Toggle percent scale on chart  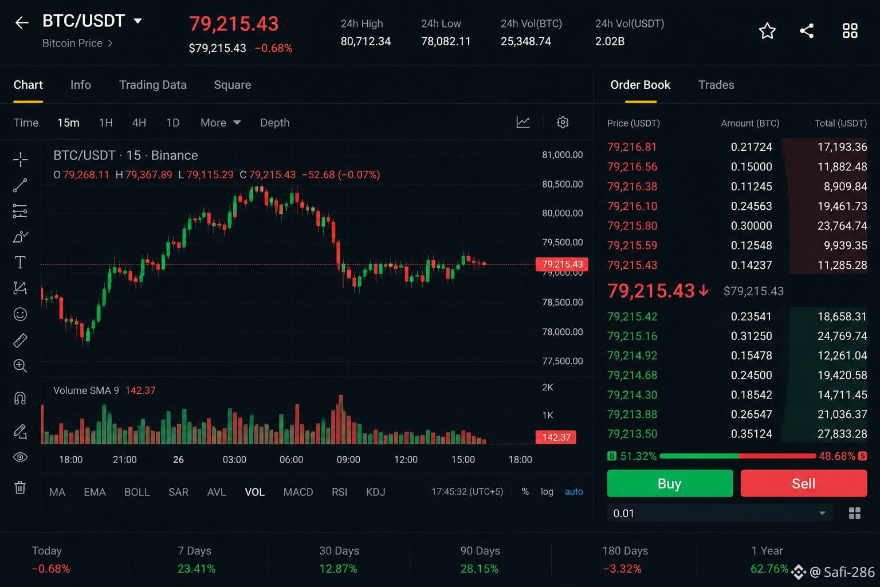coord(525,492)
